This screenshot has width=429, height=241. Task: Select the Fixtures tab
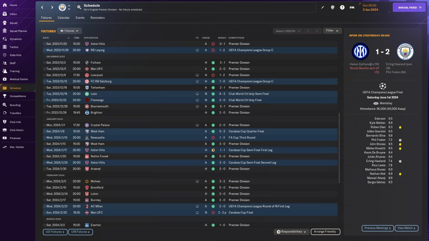[47, 18]
